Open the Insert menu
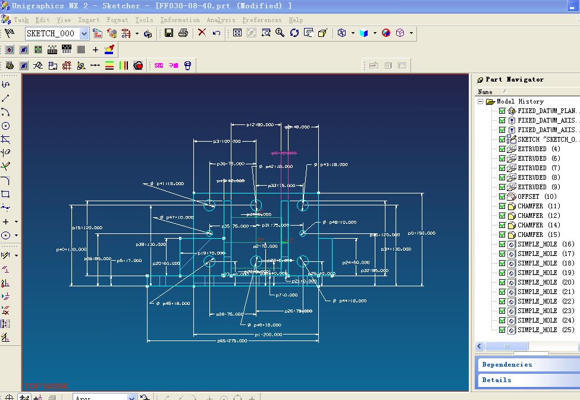The image size is (580, 400). tap(89, 20)
